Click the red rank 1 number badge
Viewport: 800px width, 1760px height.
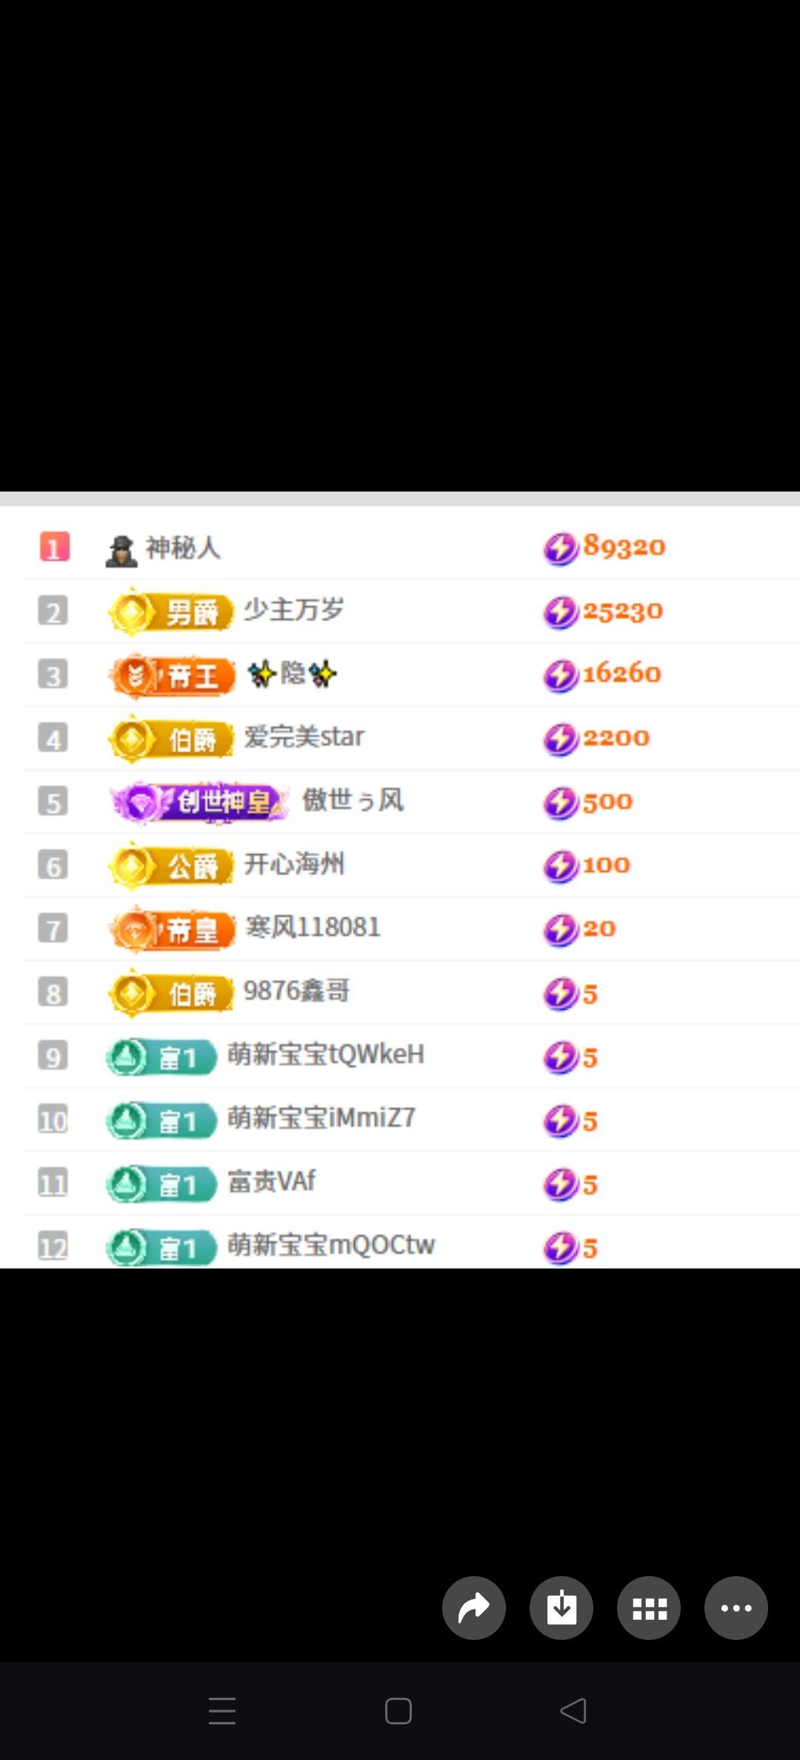(x=54, y=547)
